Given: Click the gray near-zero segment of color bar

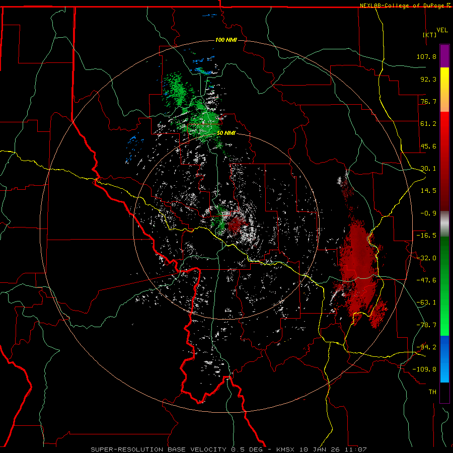Looking at the screenshot, I should 444,224.
